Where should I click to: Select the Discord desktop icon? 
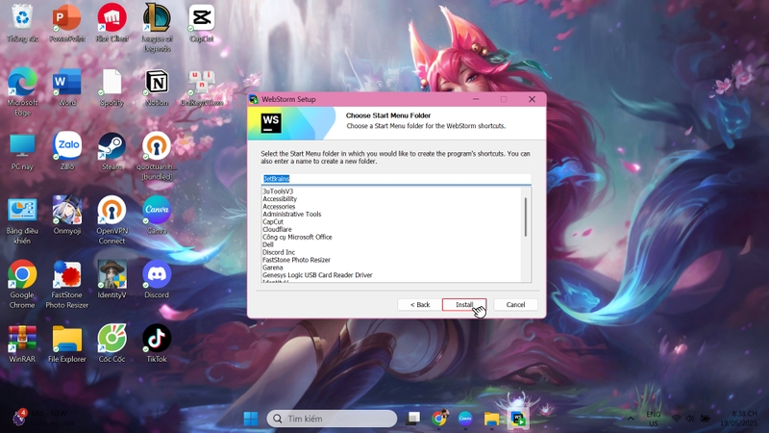click(x=157, y=279)
